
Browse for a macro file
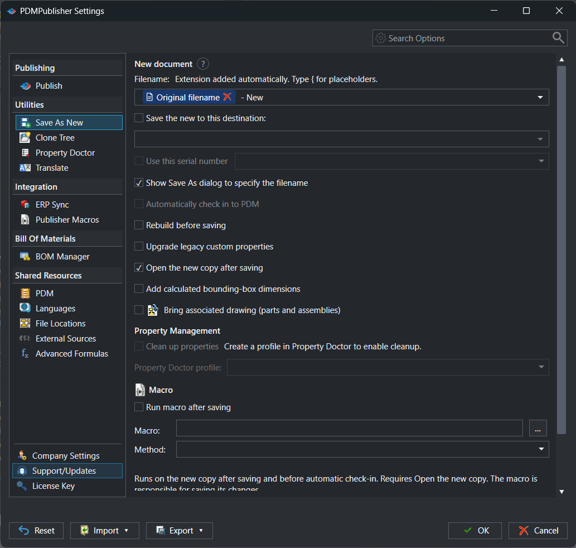[x=538, y=428]
